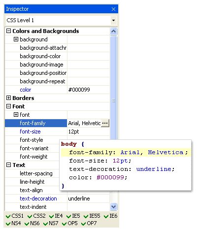Click font-size: 12pt line in code popup

coord(100,161)
